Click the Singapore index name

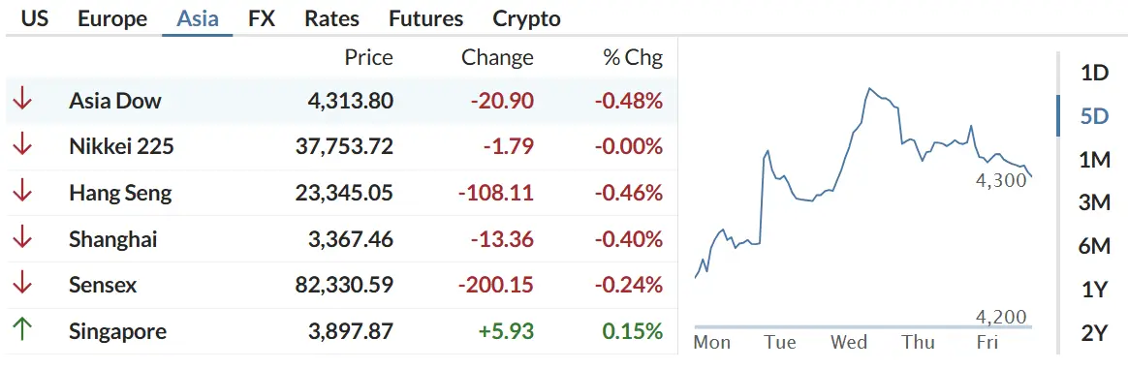(x=117, y=331)
